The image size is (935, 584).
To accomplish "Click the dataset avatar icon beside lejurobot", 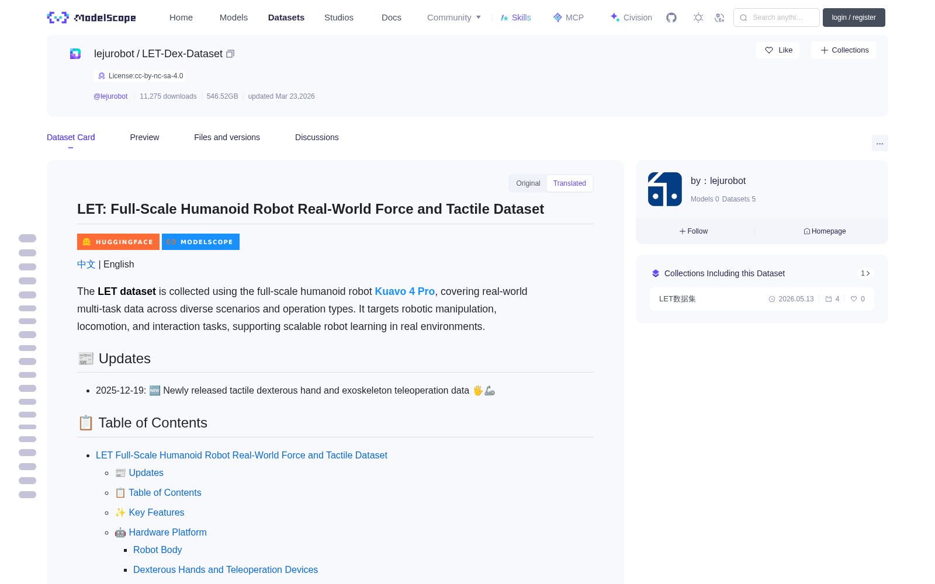I will (75, 54).
